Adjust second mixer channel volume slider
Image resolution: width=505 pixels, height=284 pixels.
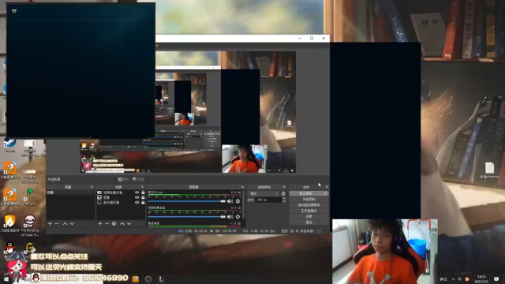click(187, 217)
